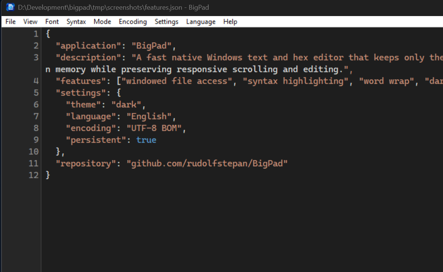The width and height of the screenshot is (443, 272).
Task: Click the "persistent" key
Action: (x=96, y=140)
